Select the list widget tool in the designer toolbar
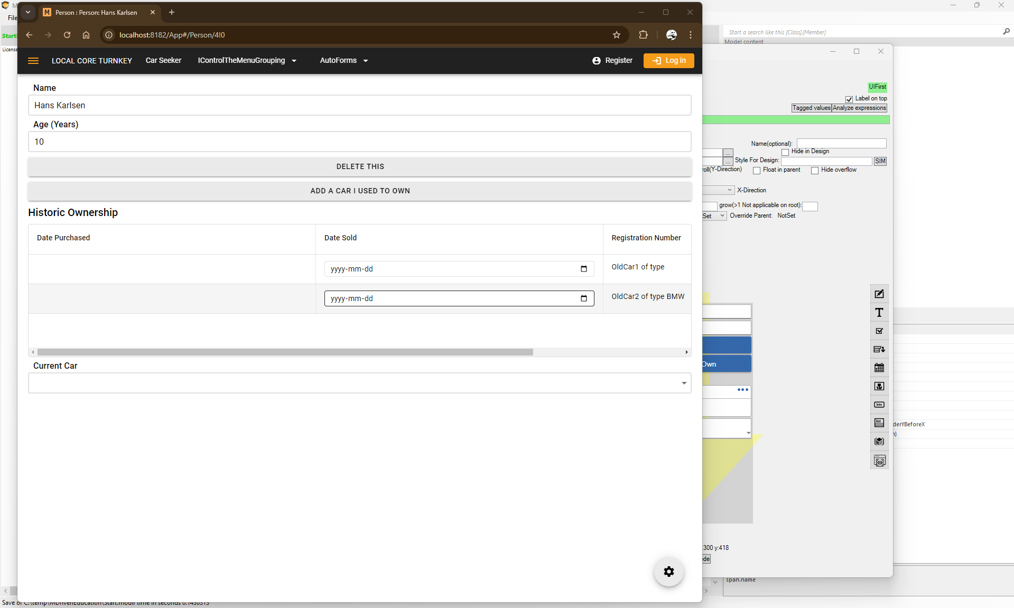 (x=879, y=423)
